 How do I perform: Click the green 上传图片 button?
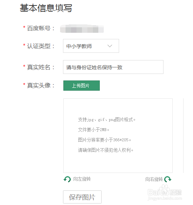pyautogui.click(x=82, y=86)
